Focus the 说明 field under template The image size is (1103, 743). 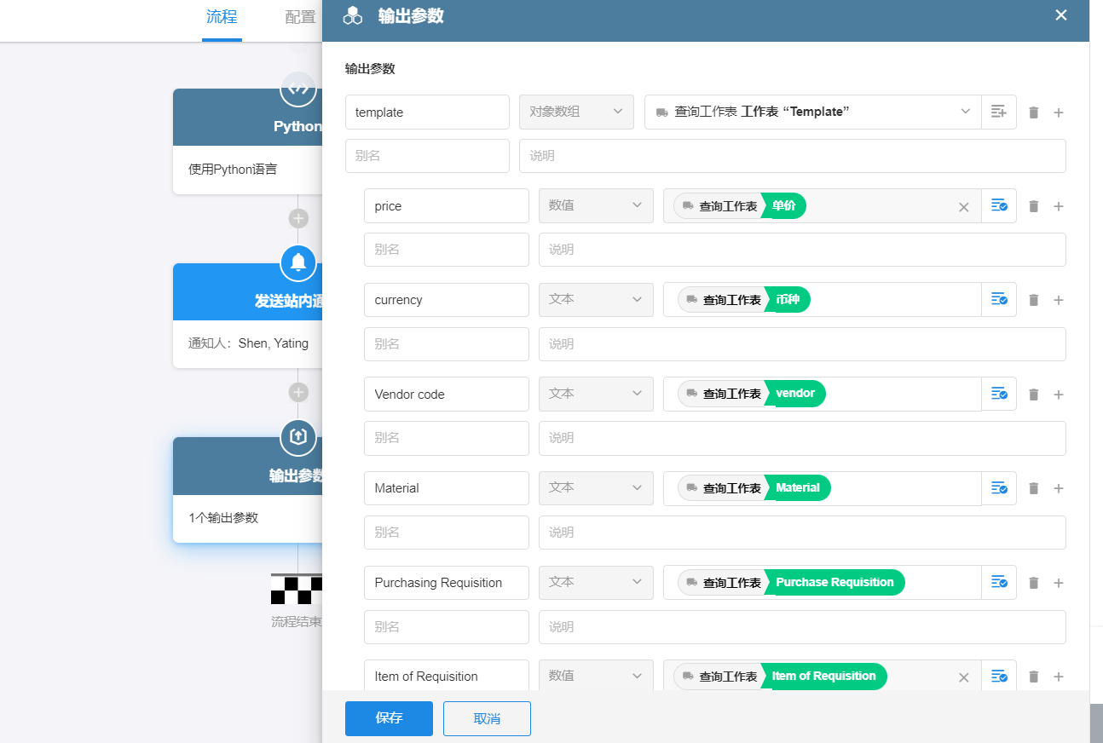pyautogui.click(x=793, y=156)
